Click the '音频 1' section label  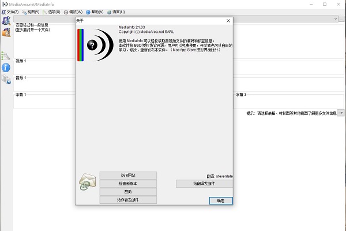point(21,78)
